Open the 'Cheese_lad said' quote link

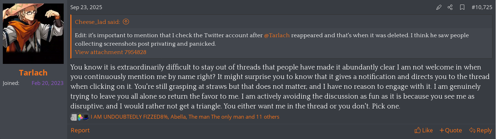click(97, 22)
